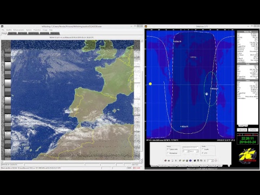Click the clock icon at the toolbar's end

(216, 160)
